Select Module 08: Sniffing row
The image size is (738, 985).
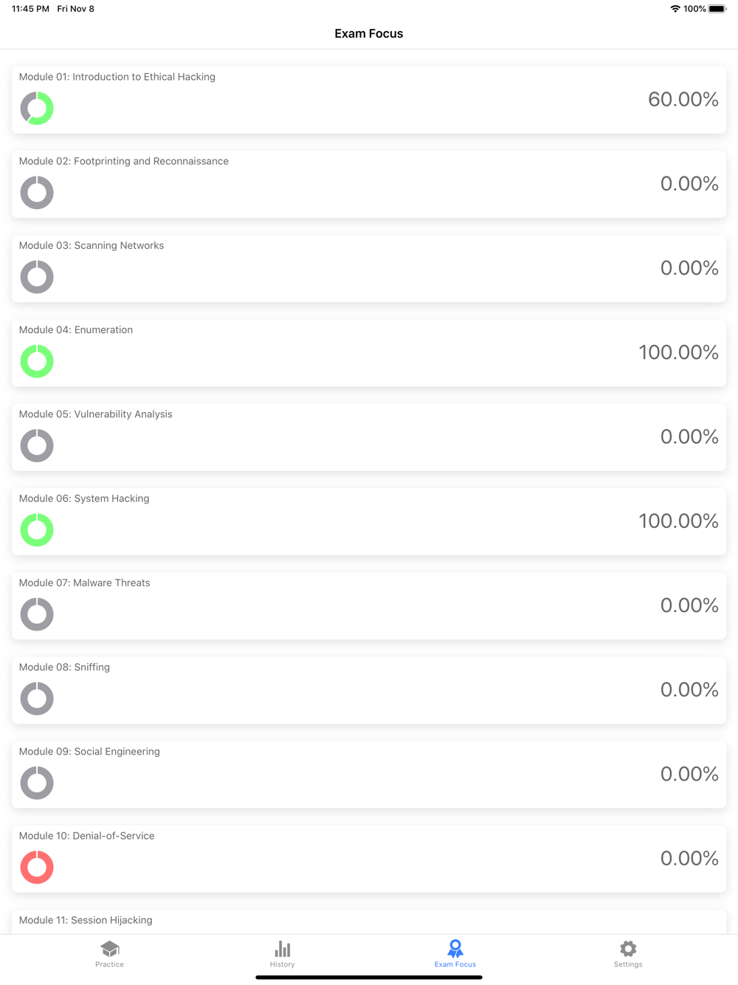pyautogui.click(x=369, y=690)
